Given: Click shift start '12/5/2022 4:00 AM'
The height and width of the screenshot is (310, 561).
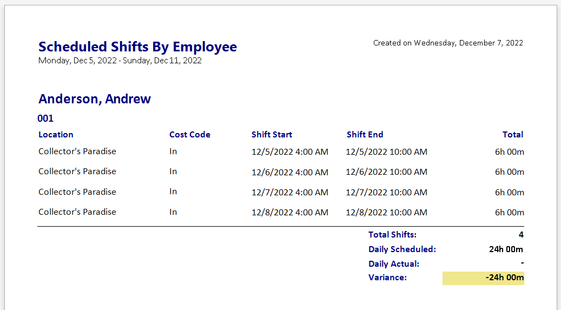Looking at the screenshot, I should 290,152.
